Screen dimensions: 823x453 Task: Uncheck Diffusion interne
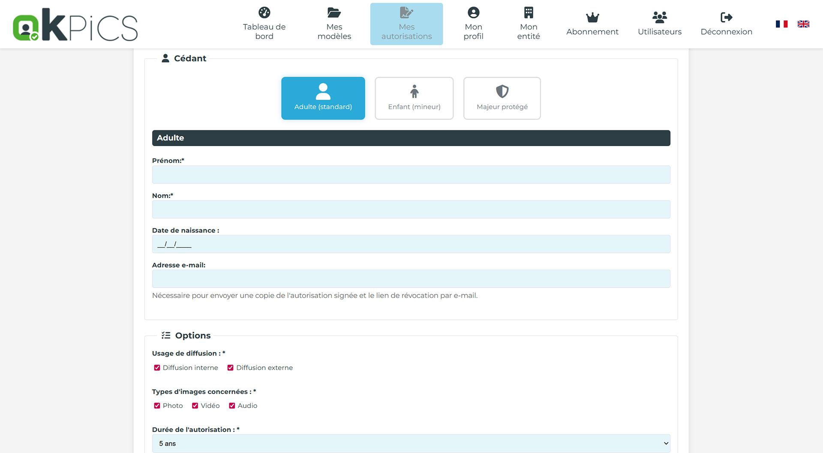(157, 368)
